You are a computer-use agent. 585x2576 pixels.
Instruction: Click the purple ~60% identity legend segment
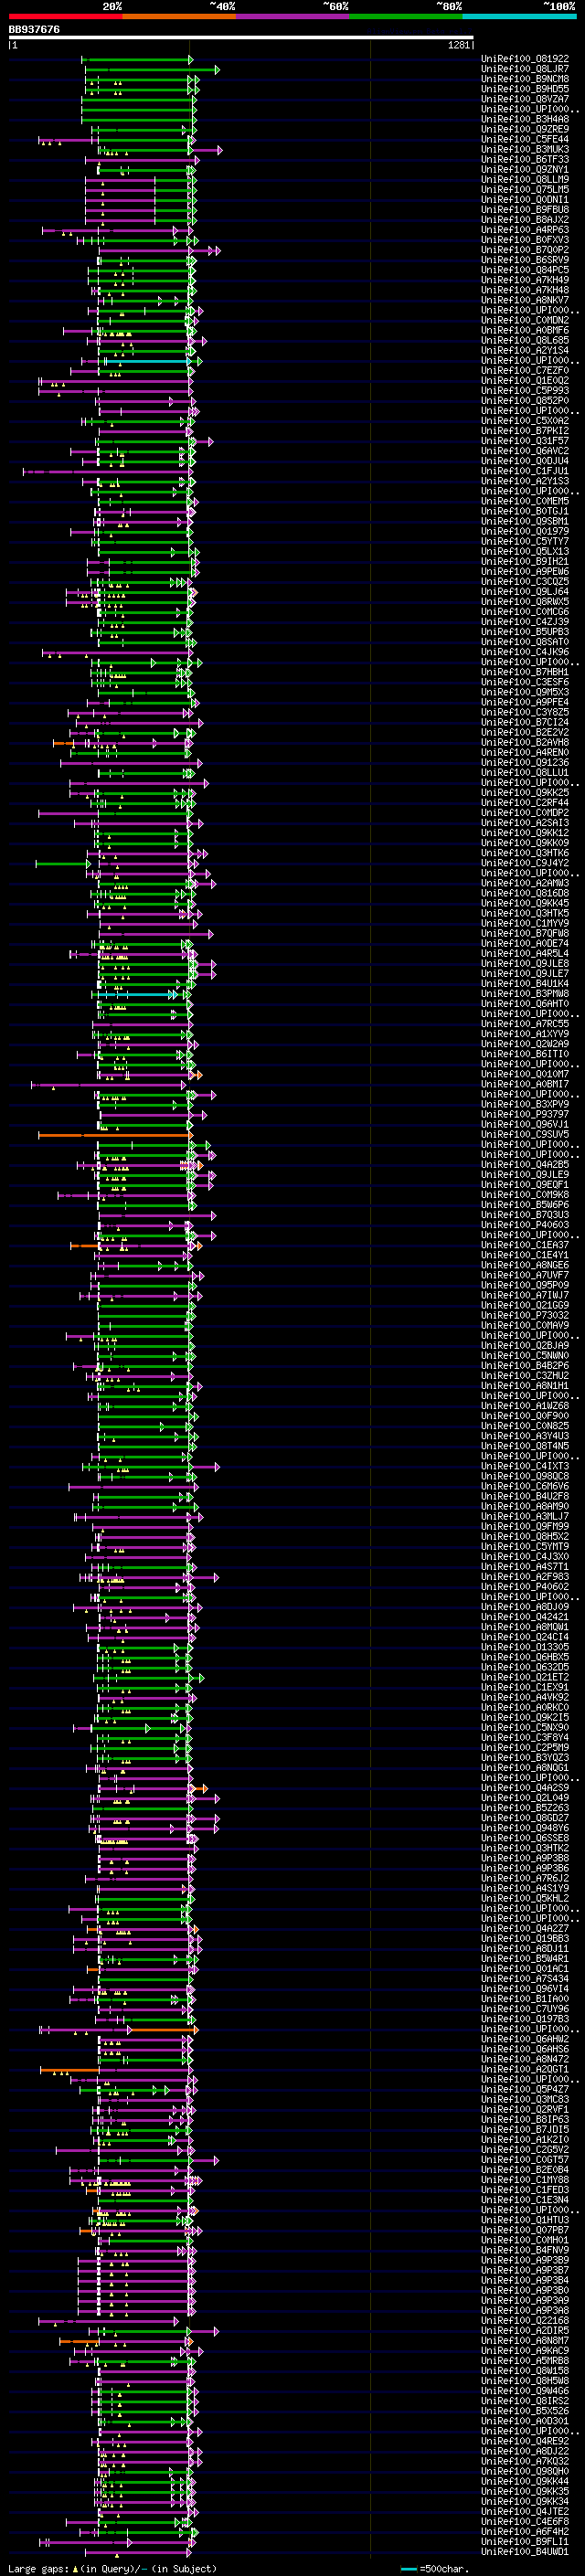click(292, 16)
